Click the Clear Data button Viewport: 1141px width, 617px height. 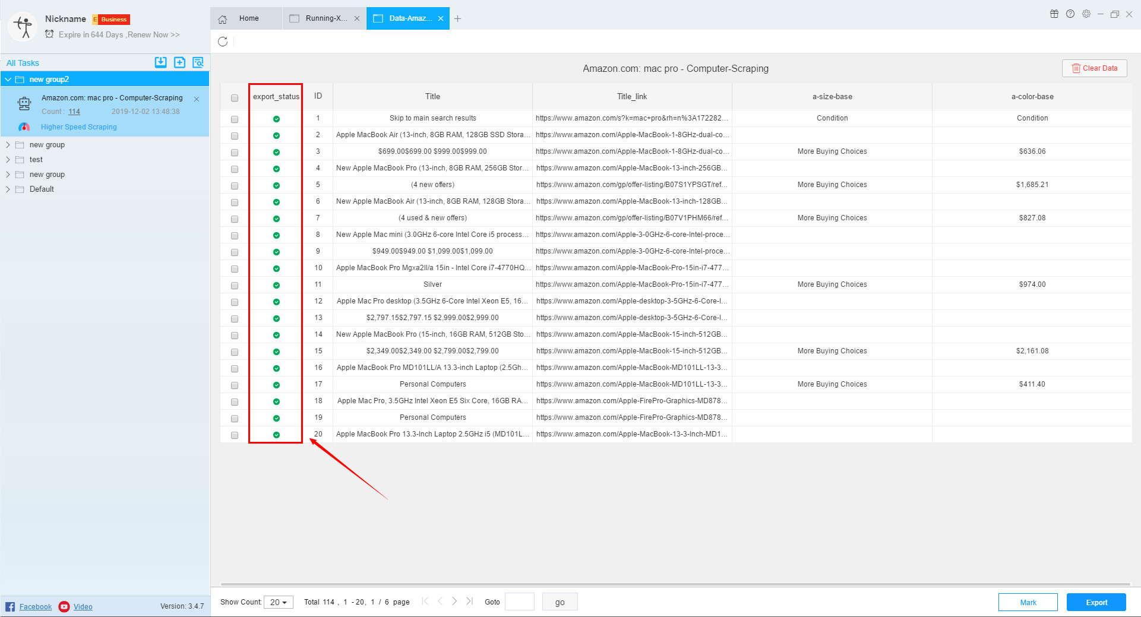click(1094, 68)
